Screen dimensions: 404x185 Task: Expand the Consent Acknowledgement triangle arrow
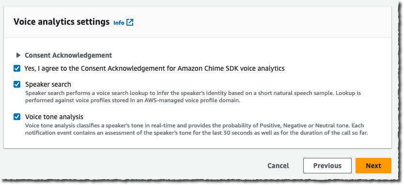point(18,55)
